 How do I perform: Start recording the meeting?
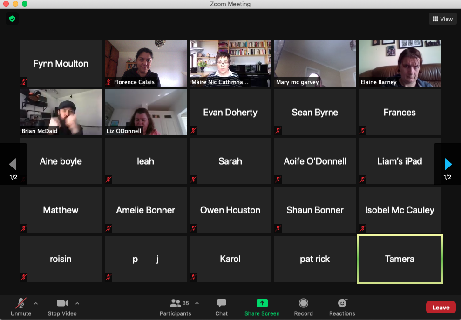[304, 307]
